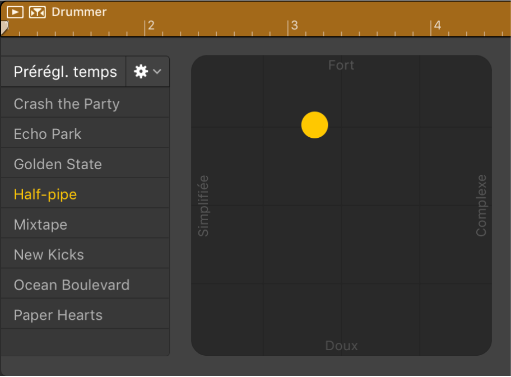511x377 pixels.
Task: Select the Golden State preset
Action: click(58, 165)
